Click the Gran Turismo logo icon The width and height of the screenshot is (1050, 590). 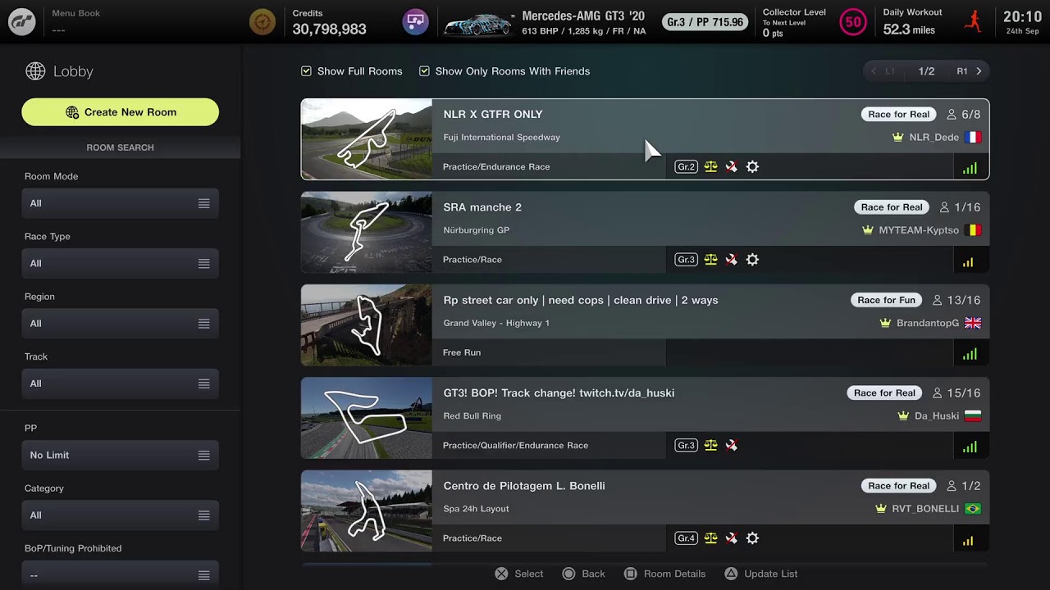coord(22,22)
